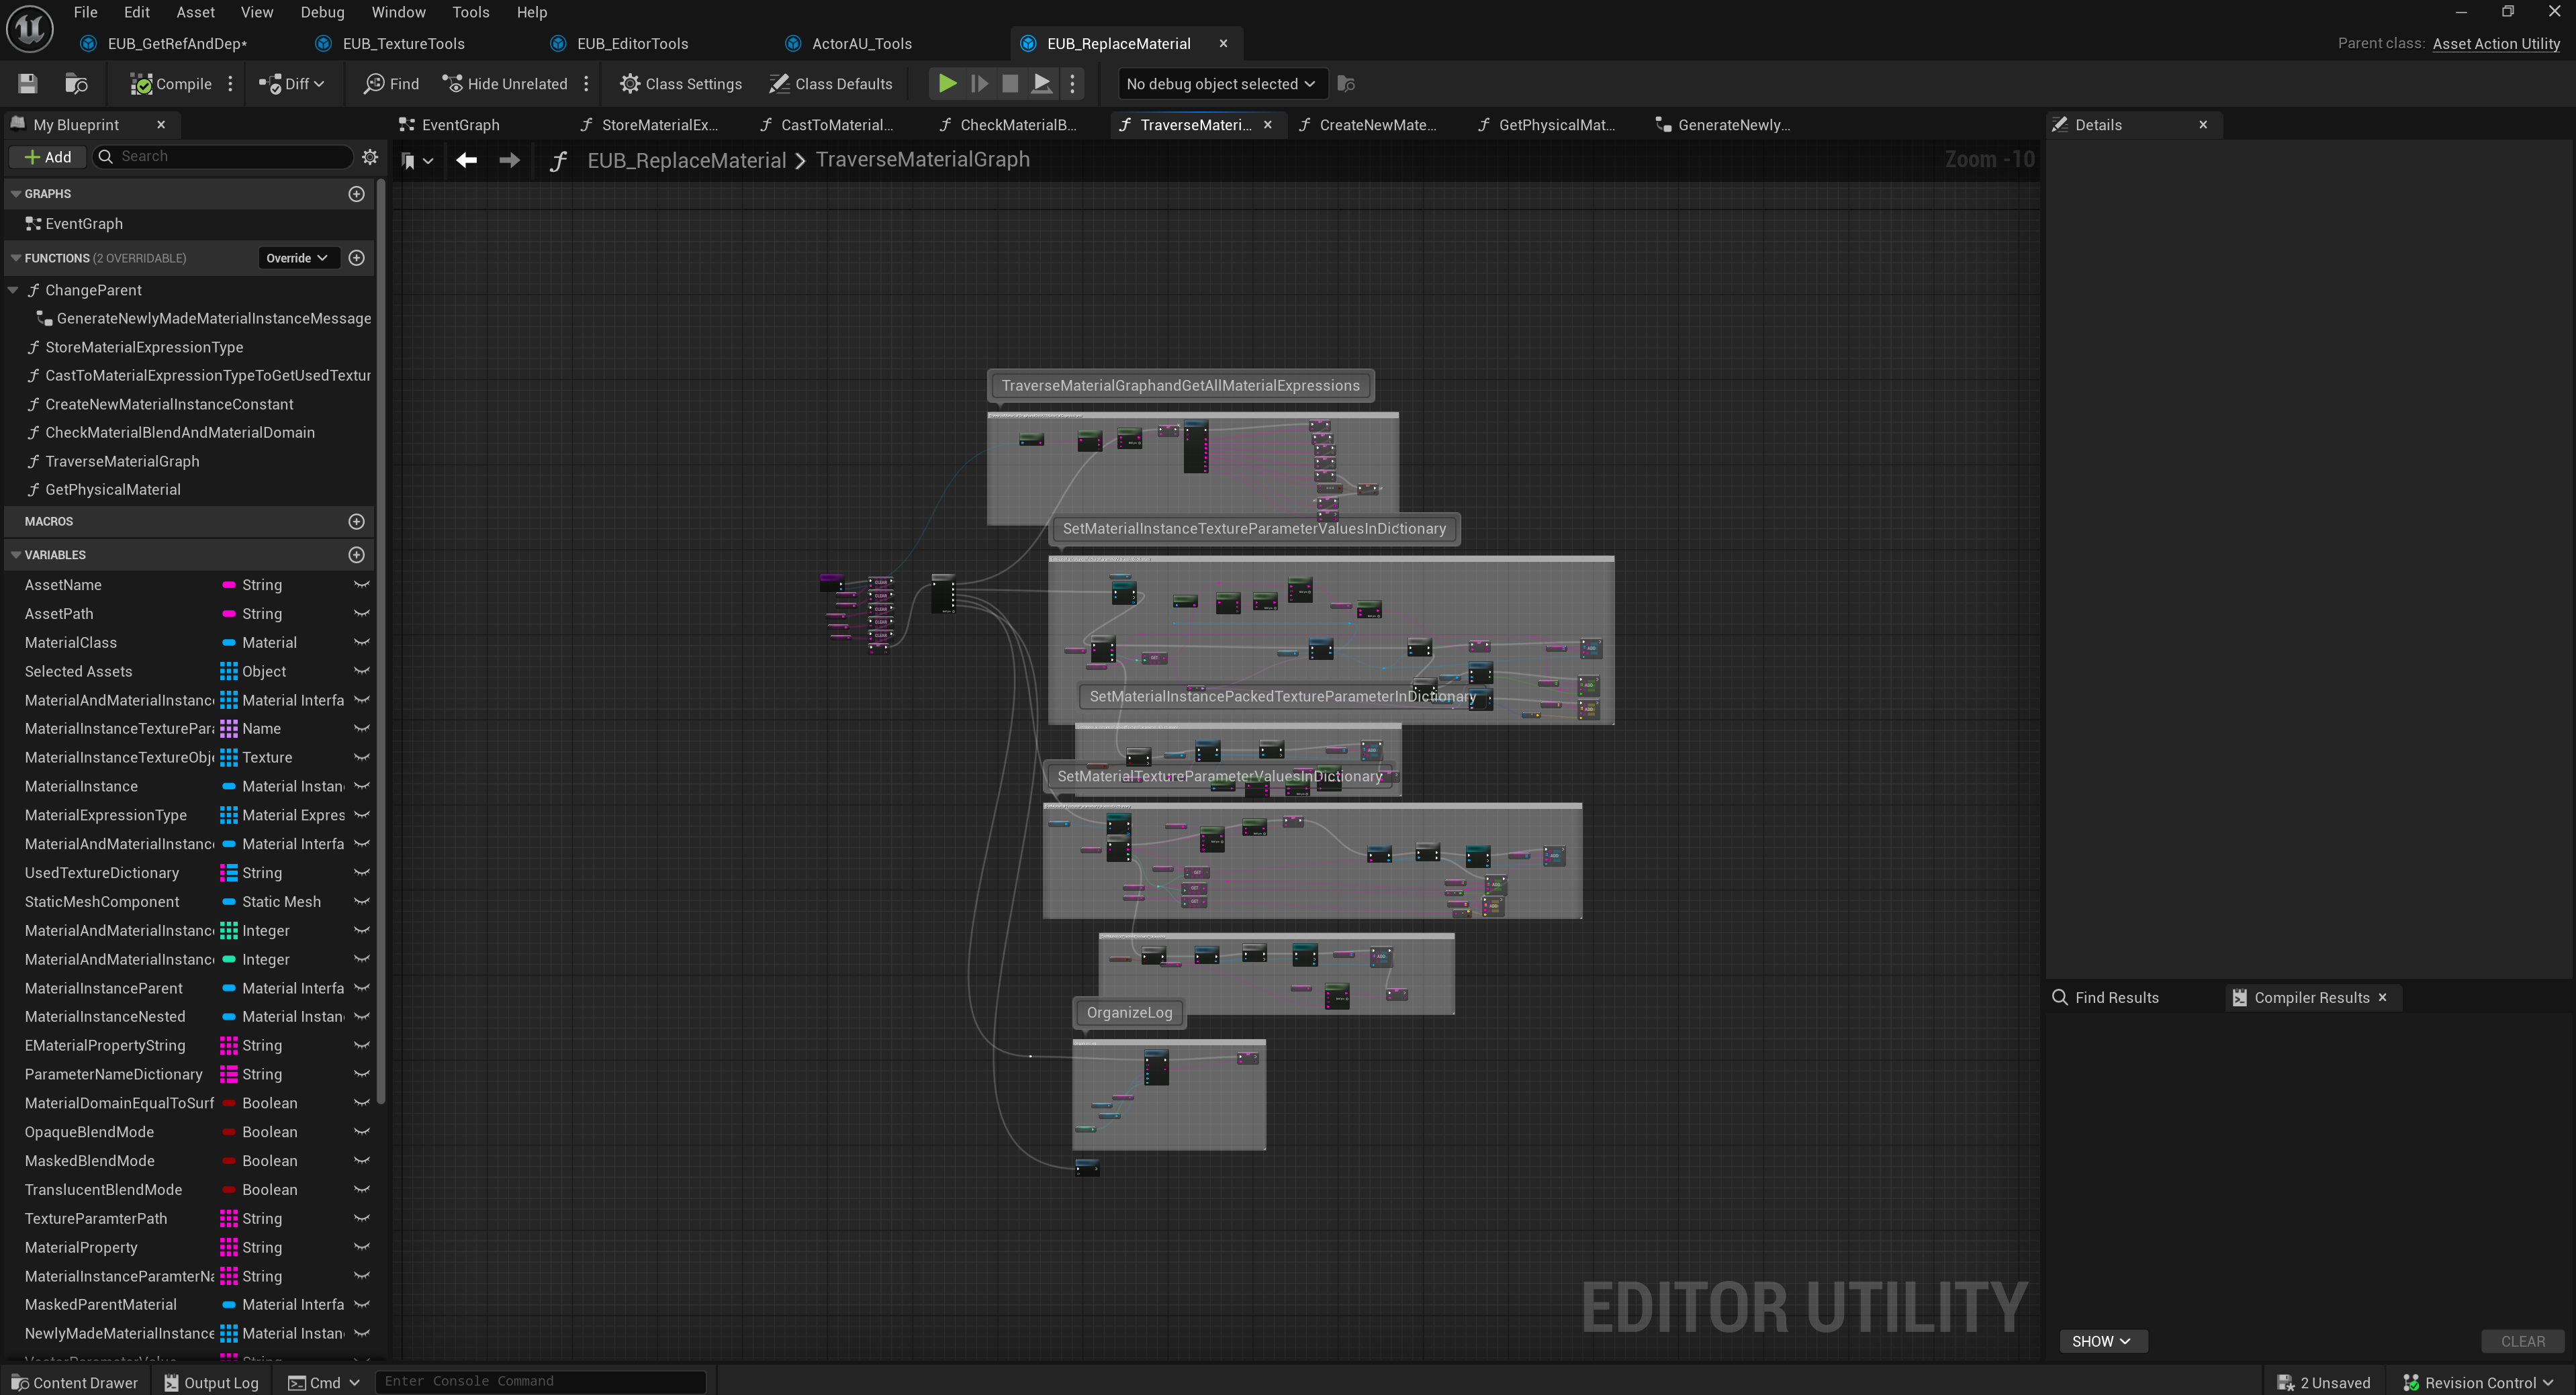The width and height of the screenshot is (2576, 1395).
Task: Toggle visibility eye for Selected Assets variable
Action: pyautogui.click(x=362, y=672)
